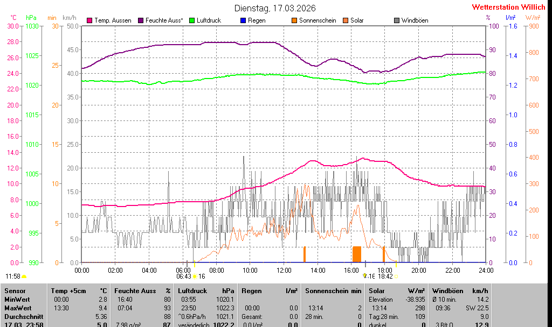The height and width of the screenshot is (327, 552).
Task: Click the 12:00 tick on the time axis
Action: [x=284, y=270]
